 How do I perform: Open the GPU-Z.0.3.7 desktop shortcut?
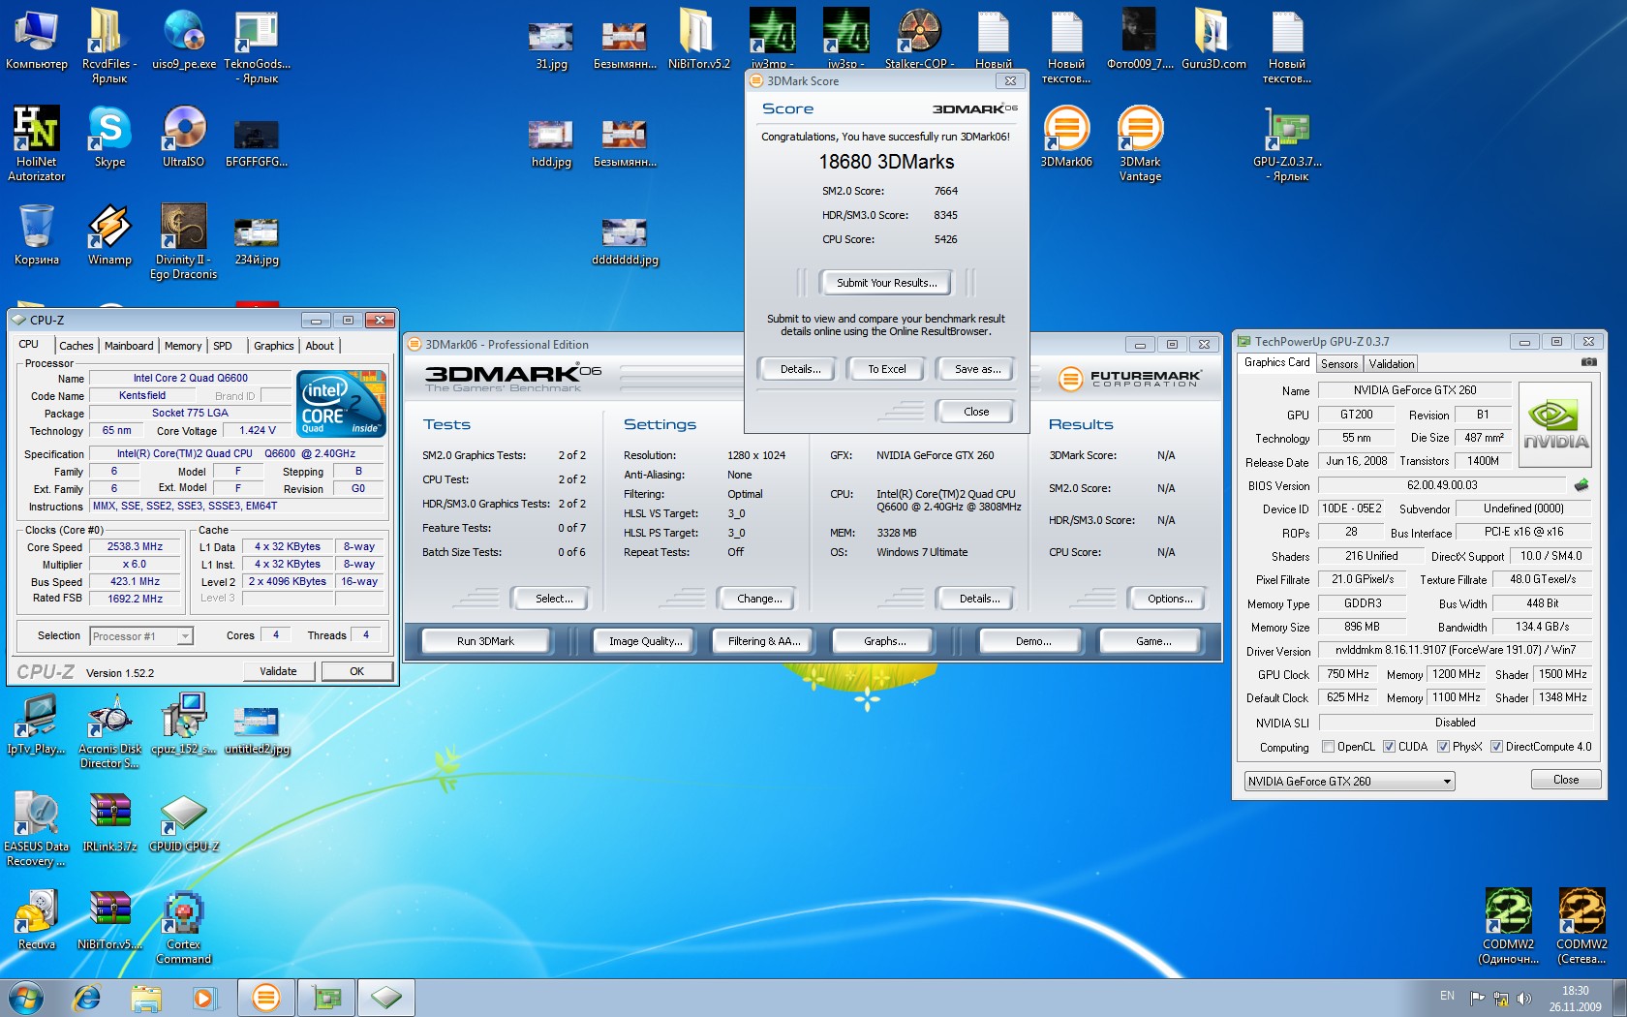coord(1287,143)
